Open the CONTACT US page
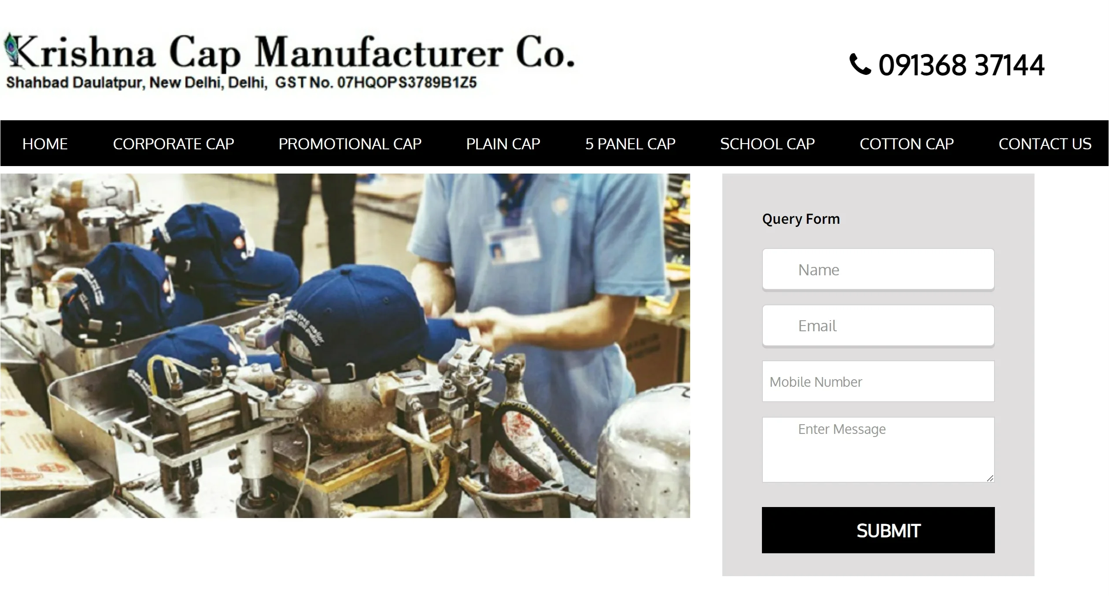Screen dimensions: 1109x596 1045,144
